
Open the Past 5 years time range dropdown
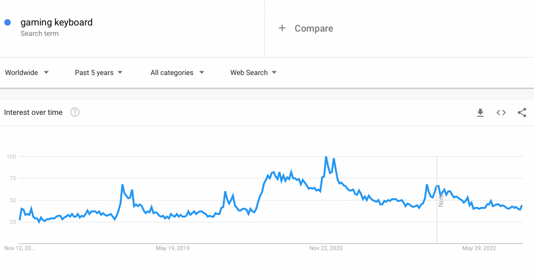[98, 72]
